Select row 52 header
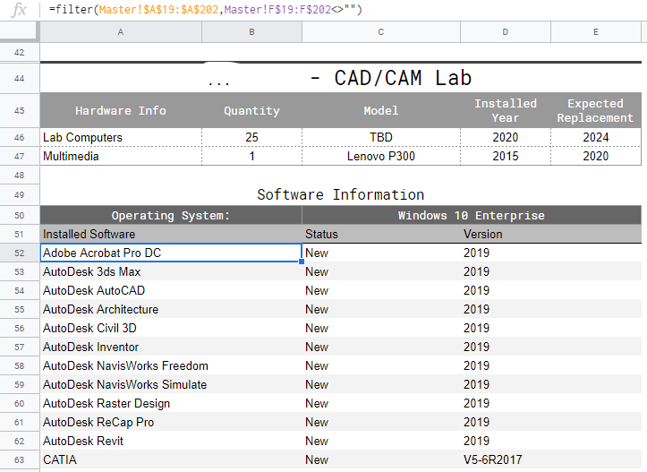The image size is (647, 472). point(20,253)
